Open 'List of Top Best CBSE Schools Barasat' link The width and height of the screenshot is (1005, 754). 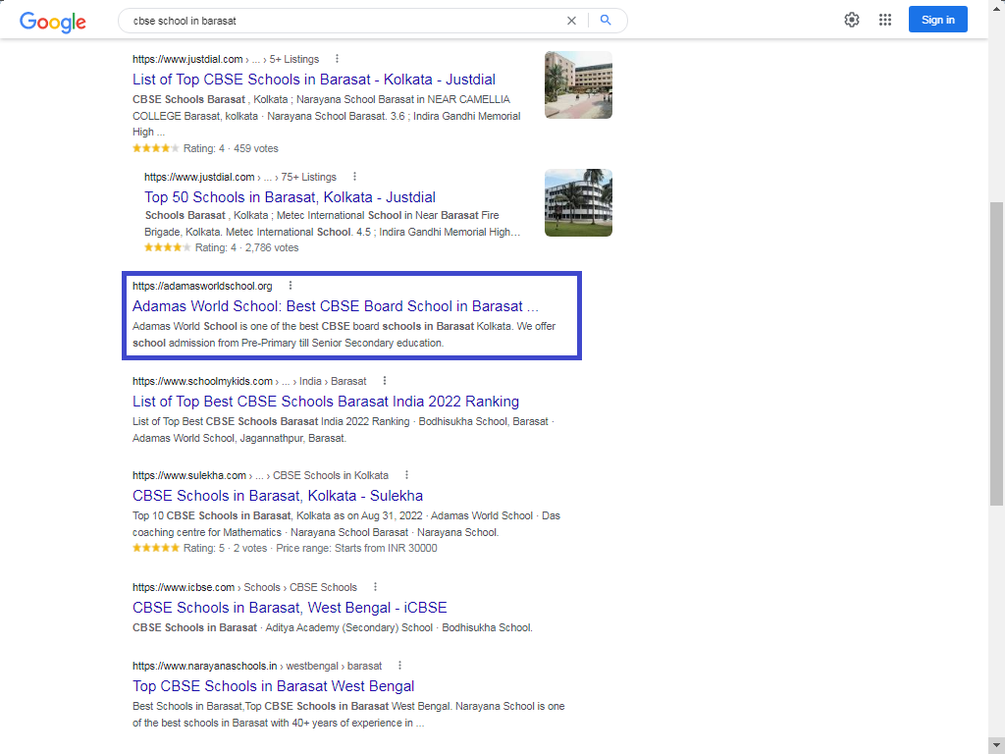[x=326, y=402]
